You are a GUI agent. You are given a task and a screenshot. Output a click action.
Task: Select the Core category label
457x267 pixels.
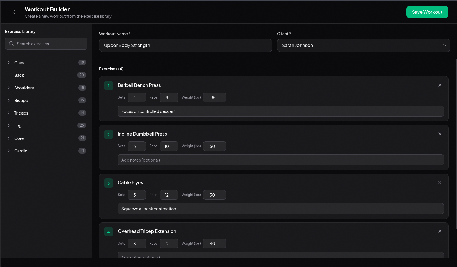(19, 138)
